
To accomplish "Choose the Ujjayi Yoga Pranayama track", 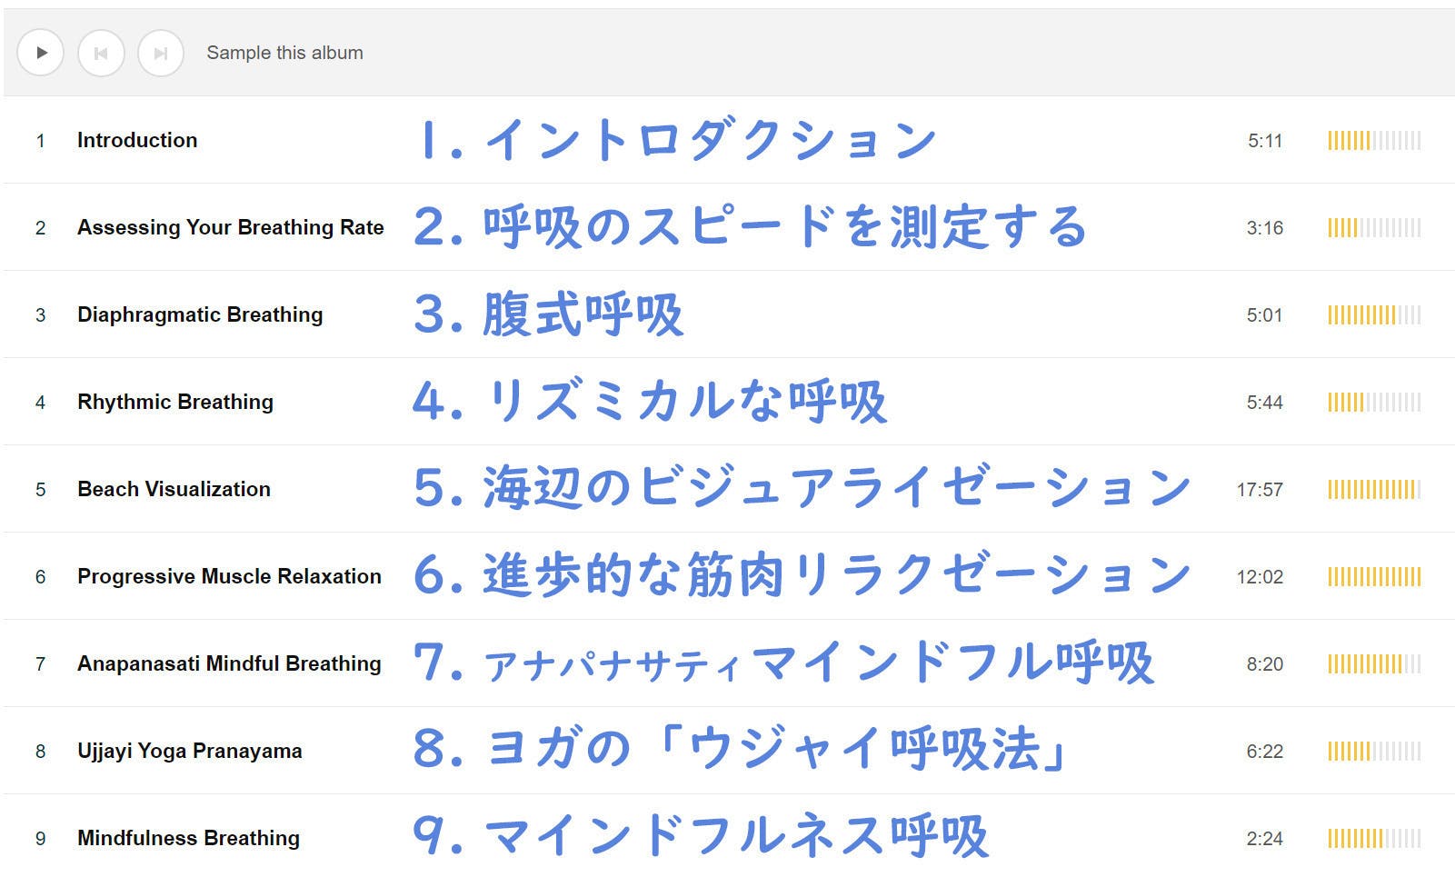I will click(190, 751).
